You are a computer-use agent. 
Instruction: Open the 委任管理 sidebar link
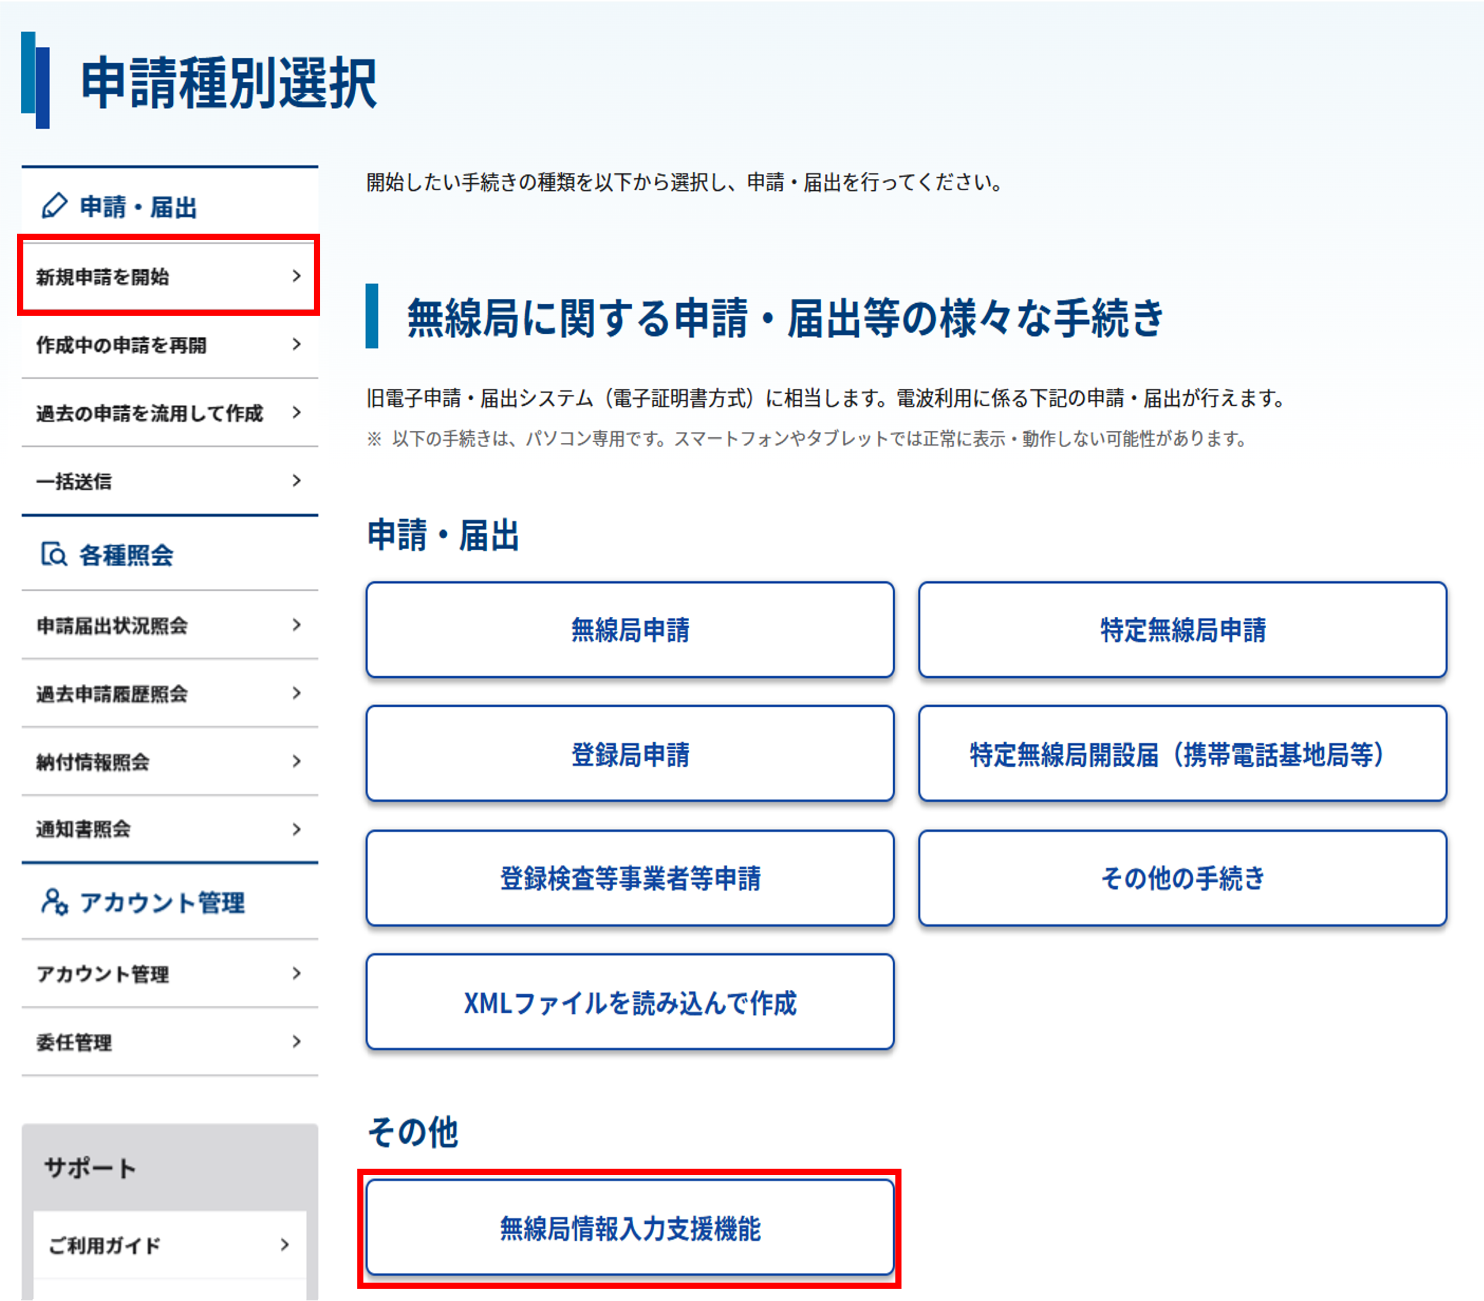170,1042
